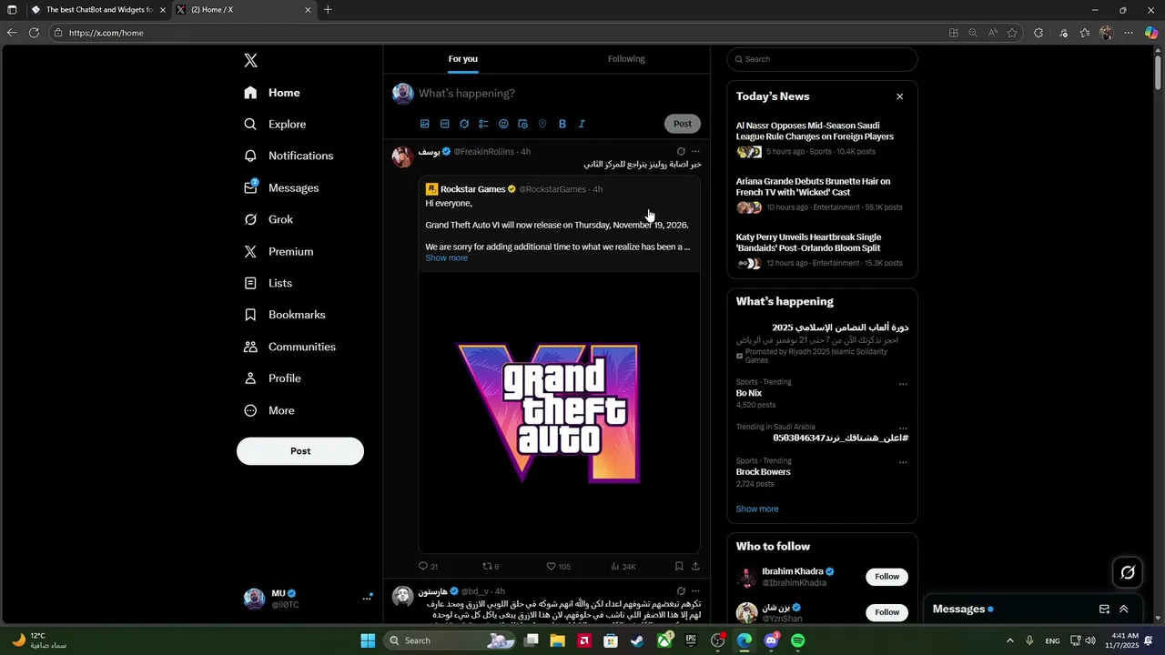The width and height of the screenshot is (1165, 655).
Task: Add a GIF to the post
Action: tap(444, 124)
